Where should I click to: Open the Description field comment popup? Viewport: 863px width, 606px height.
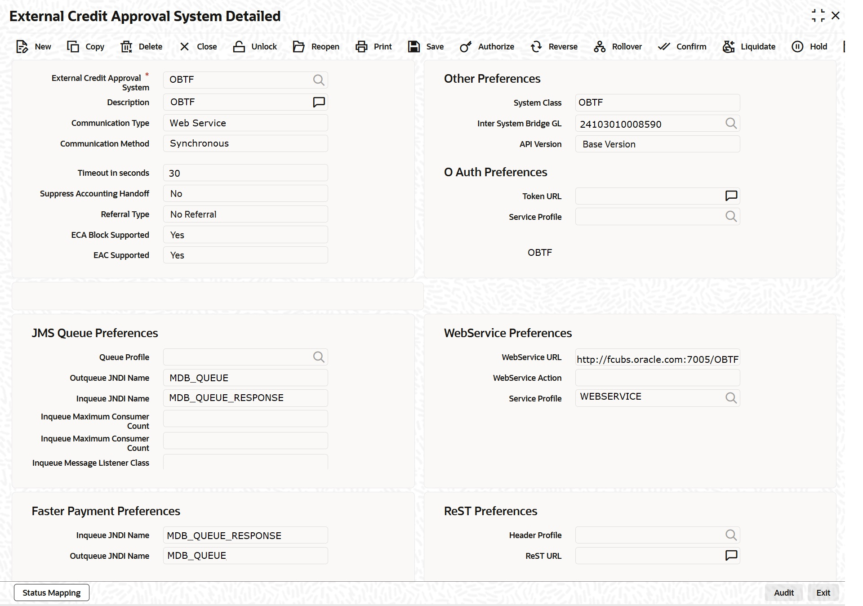coord(319,102)
